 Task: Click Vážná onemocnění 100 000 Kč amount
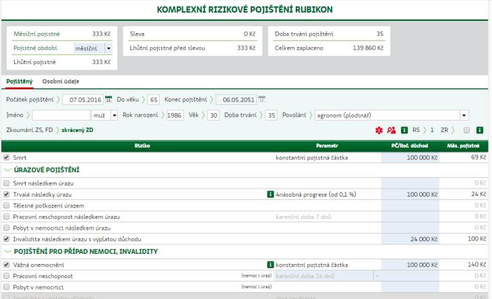[410, 265]
